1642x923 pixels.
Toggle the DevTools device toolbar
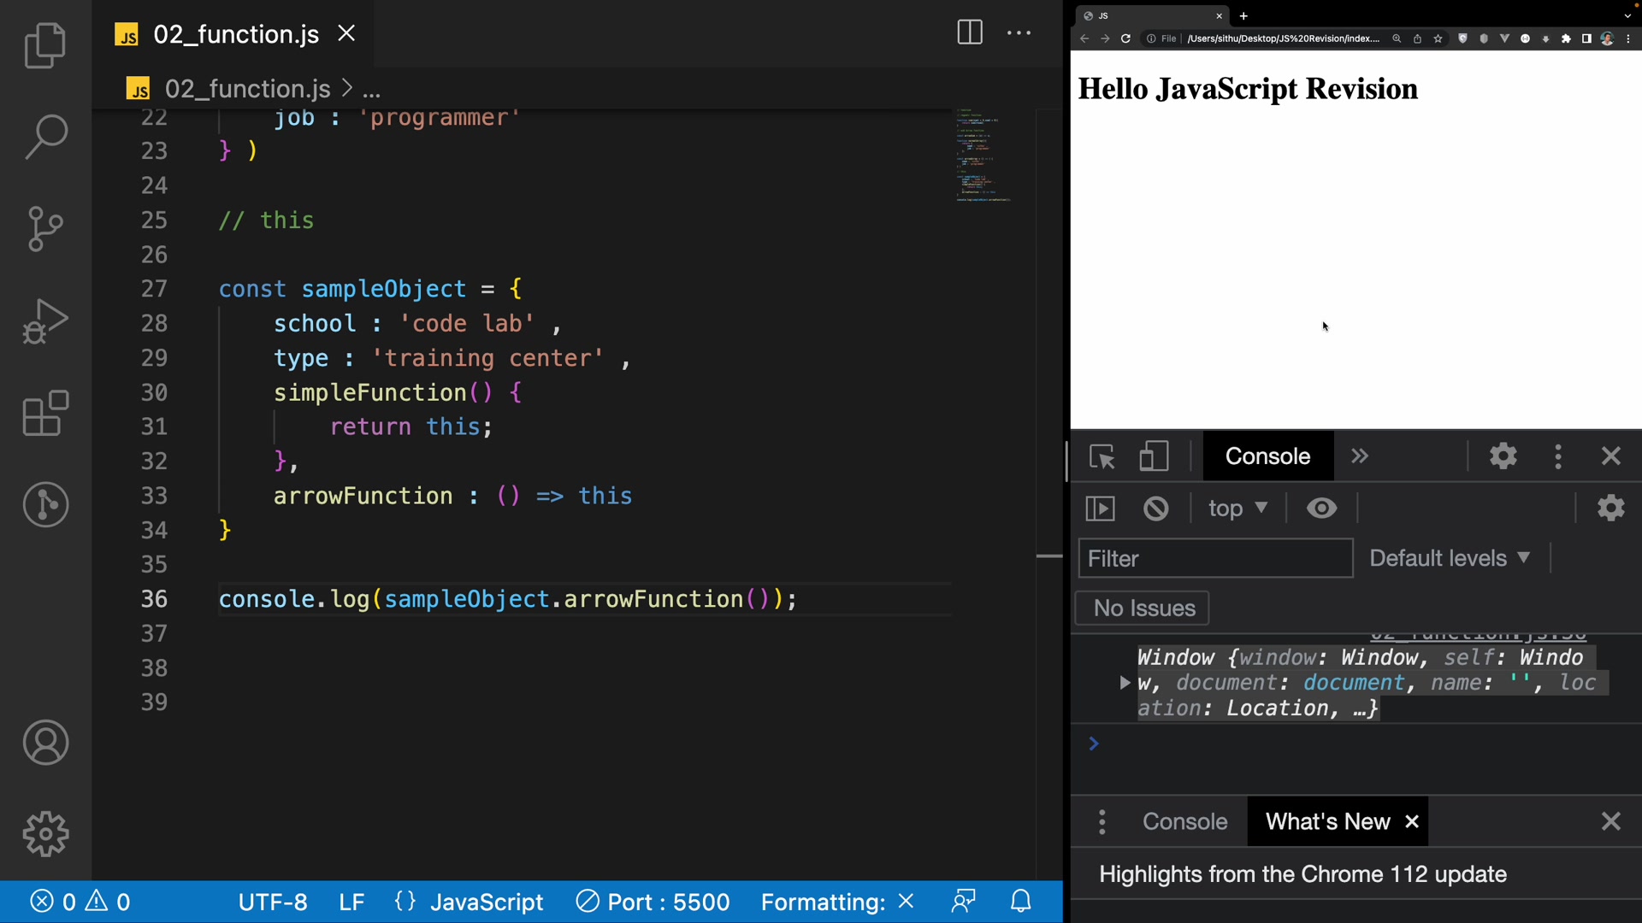pyautogui.click(x=1154, y=456)
